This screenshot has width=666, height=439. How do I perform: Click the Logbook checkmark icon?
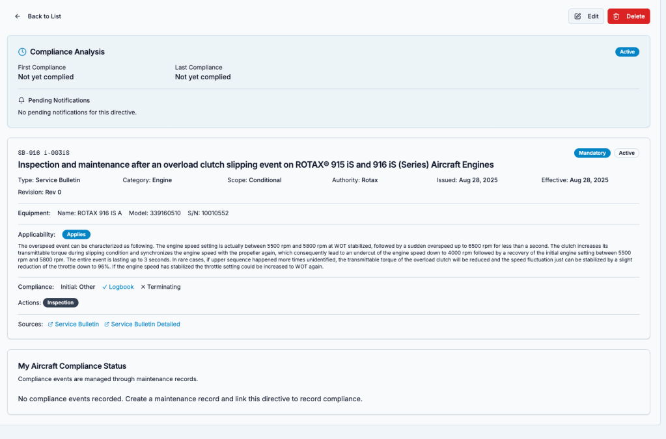coord(105,287)
